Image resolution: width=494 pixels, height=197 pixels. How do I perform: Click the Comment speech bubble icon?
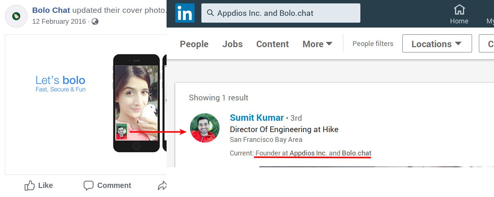(89, 185)
